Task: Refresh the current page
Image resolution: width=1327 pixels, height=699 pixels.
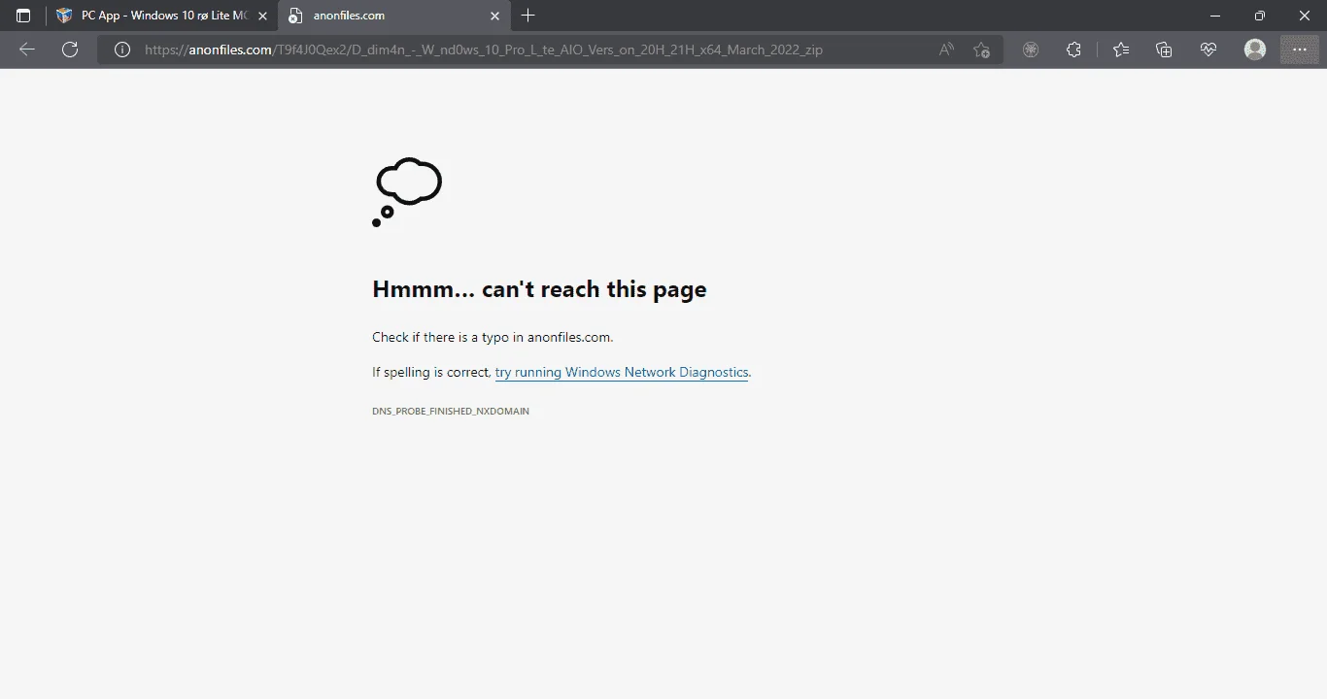Action: click(x=70, y=50)
